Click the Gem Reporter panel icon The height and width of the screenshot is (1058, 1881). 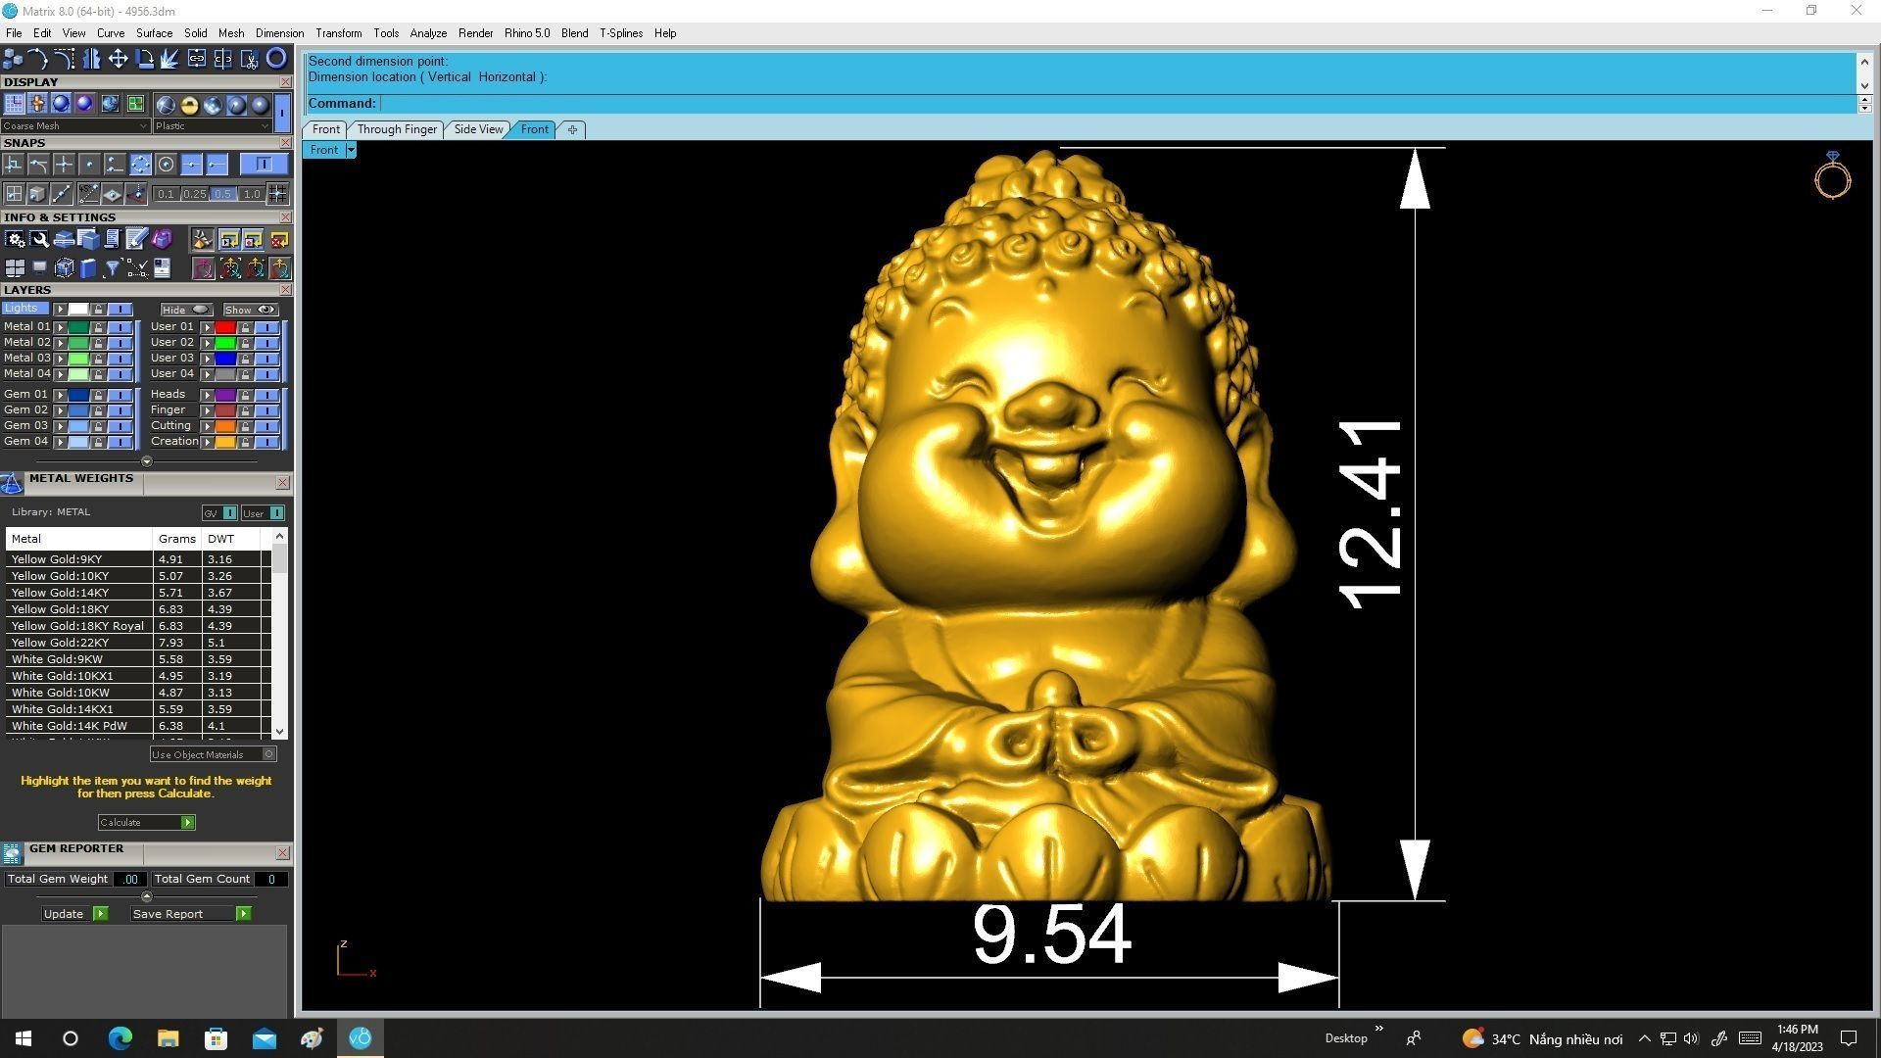coord(12,853)
